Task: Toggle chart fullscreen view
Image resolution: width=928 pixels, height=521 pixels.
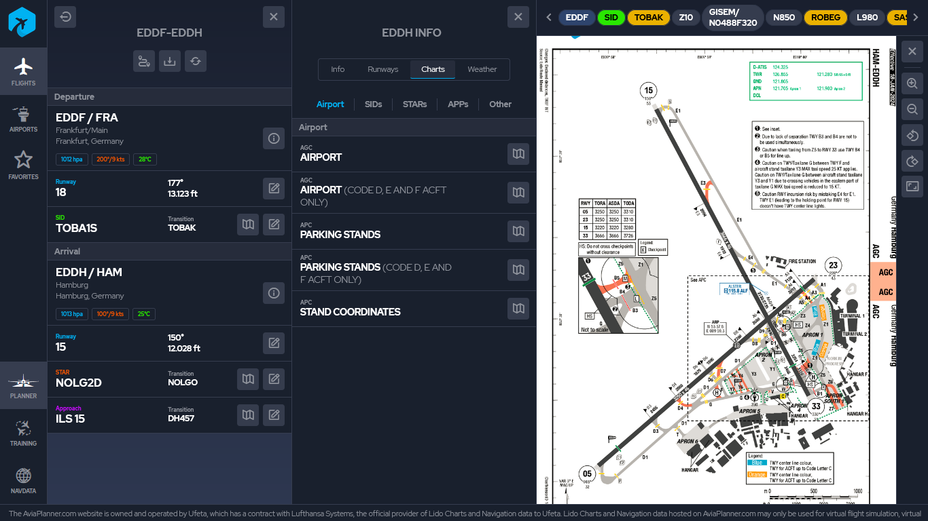Action: click(912, 186)
